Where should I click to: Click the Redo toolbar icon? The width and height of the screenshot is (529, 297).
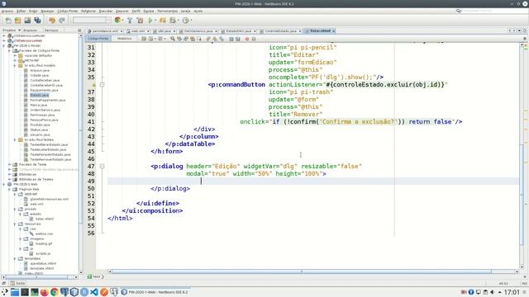62,21
